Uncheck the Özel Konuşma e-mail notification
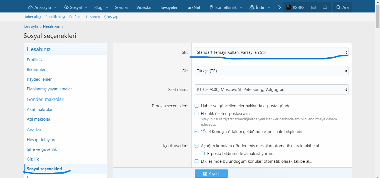The height and width of the screenshot is (178, 380). (x=197, y=132)
